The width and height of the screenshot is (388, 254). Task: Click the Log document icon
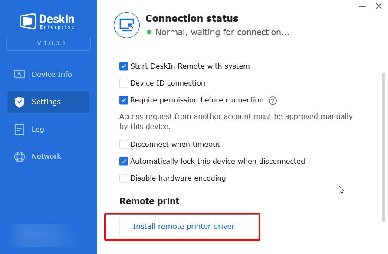point(19,129)
